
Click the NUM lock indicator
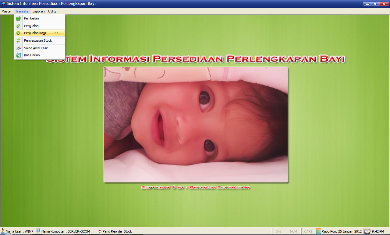[293, 231]
